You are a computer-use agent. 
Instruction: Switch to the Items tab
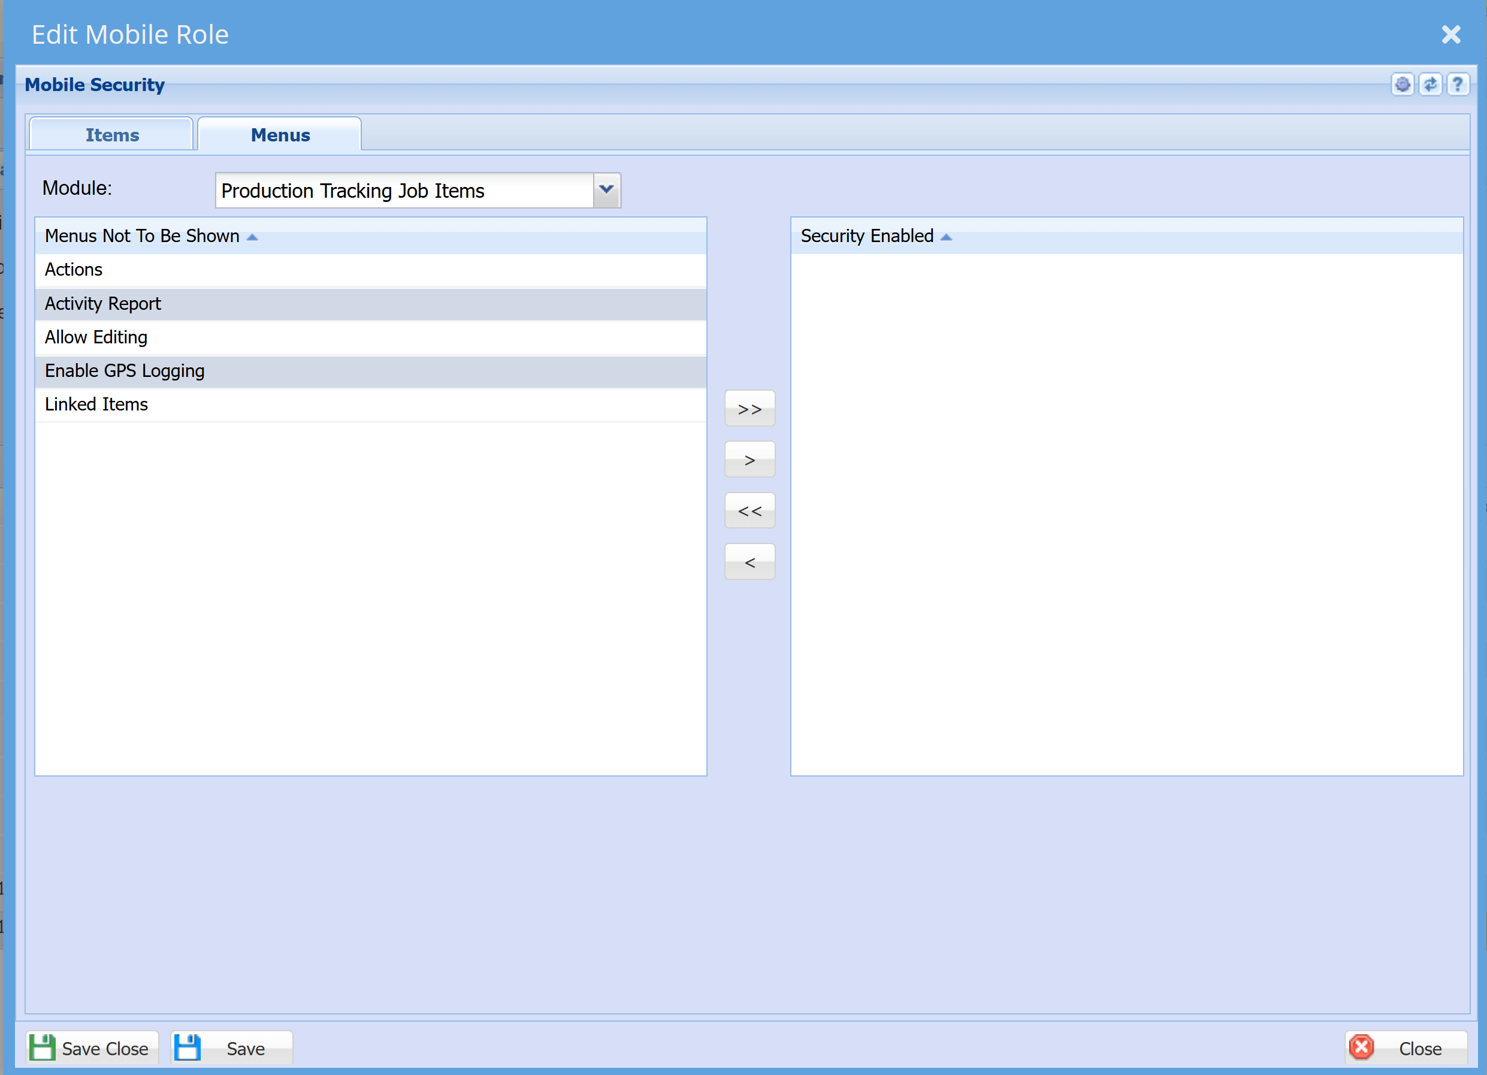111,134
